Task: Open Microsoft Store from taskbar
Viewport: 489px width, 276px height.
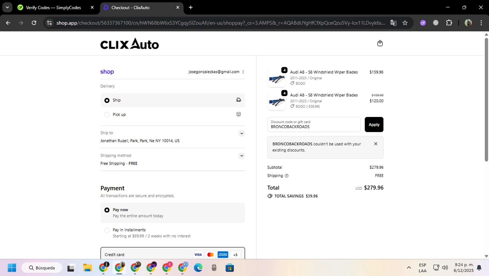Action: pos(230,268)
